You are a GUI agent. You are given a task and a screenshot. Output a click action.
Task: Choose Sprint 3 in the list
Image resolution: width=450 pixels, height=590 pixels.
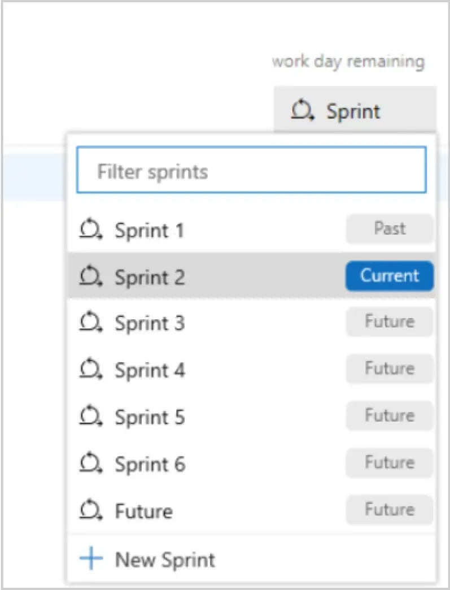(150, 323)
